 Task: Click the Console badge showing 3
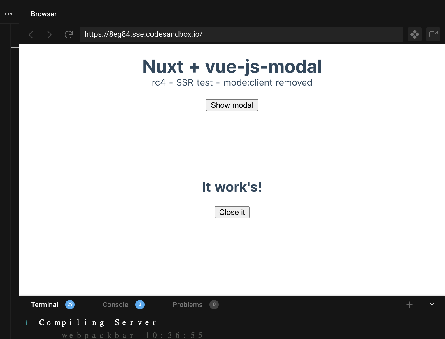(x=140, y=305)
